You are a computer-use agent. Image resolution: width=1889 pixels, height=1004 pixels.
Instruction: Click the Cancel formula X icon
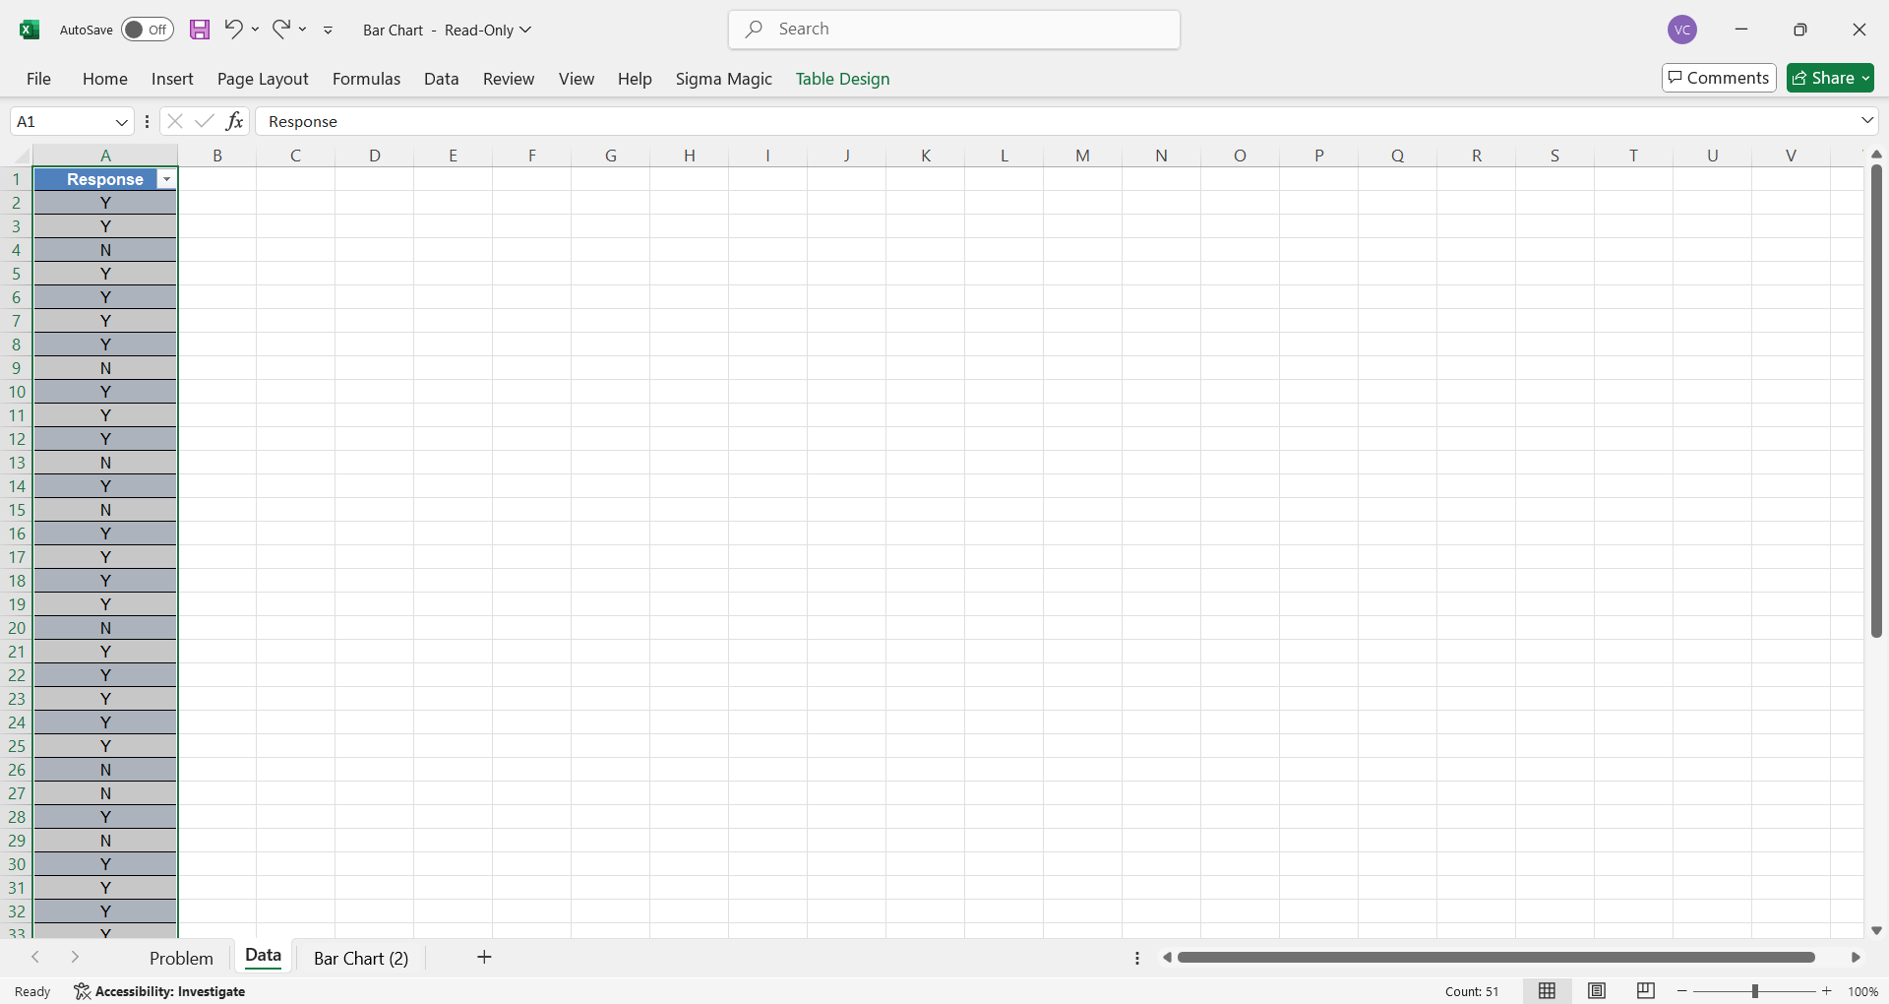175,121
